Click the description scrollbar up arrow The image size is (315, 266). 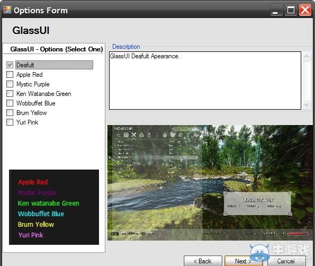coord(306,57)
